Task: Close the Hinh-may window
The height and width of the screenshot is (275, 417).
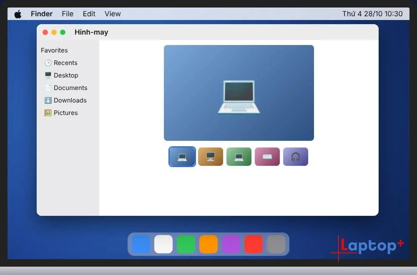Action: (x=45, y=32)
